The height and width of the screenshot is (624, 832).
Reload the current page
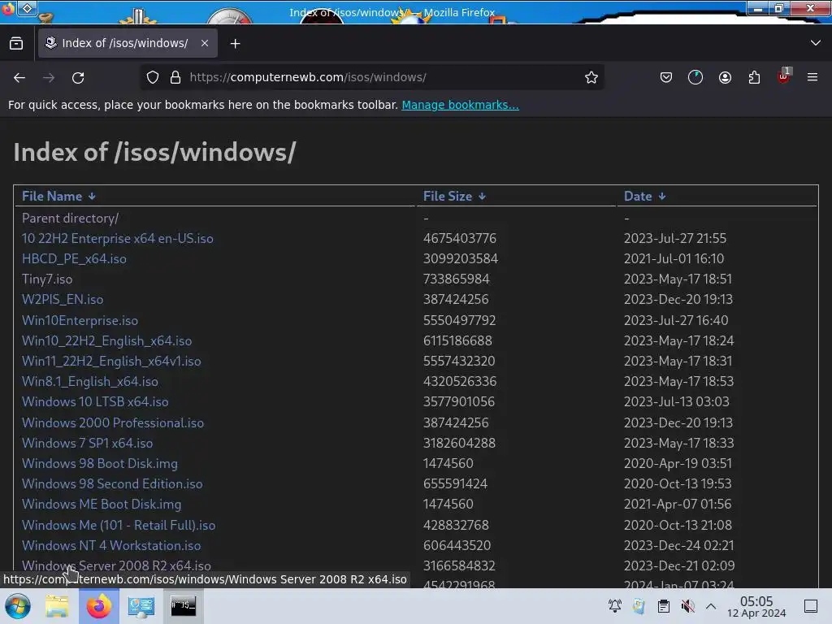(x=78, y=78)
